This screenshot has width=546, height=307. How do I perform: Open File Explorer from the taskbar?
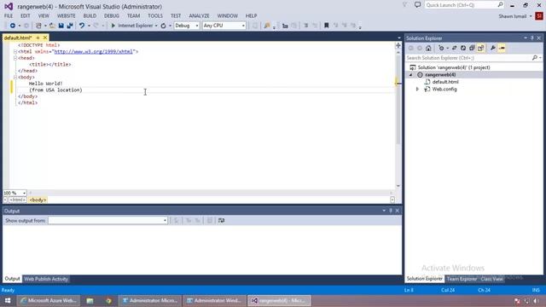click(90, 301)
